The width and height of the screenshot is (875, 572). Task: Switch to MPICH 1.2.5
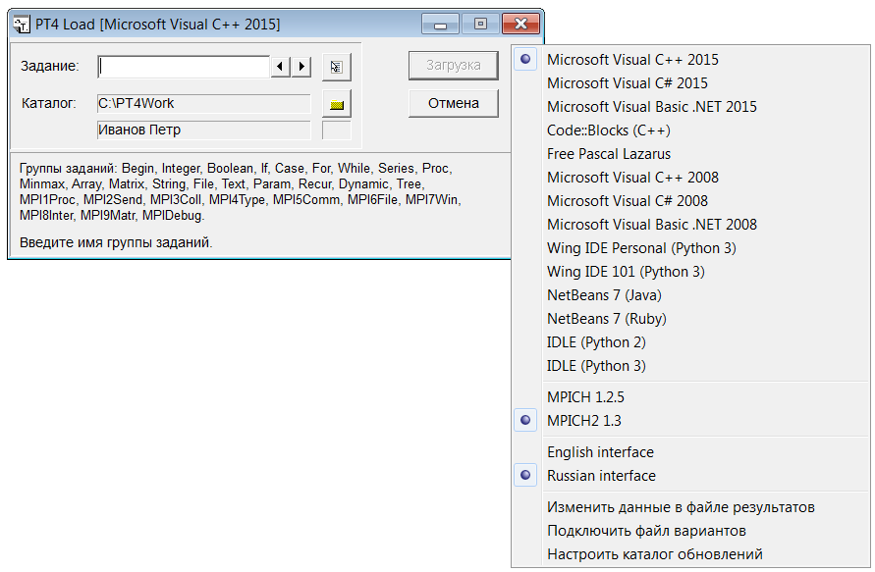[690, 397]
